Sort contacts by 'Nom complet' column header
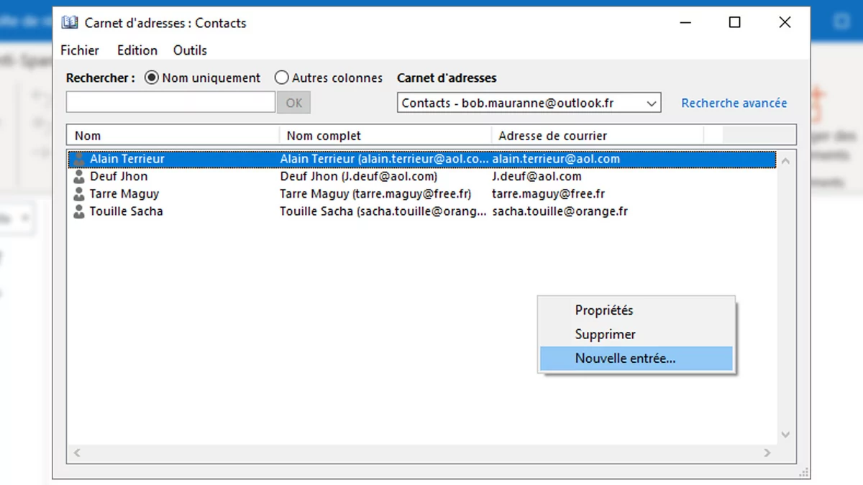Image resolution: width=863 pixels, height=485 pixels. click(x=324, y=136)
